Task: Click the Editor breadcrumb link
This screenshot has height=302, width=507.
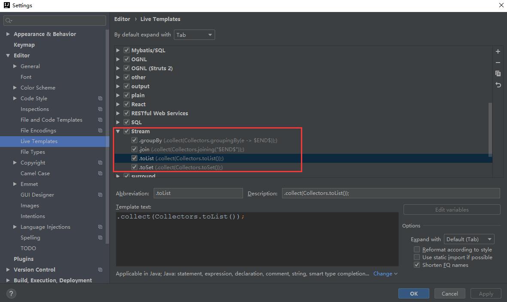Action: coord(122,19)
